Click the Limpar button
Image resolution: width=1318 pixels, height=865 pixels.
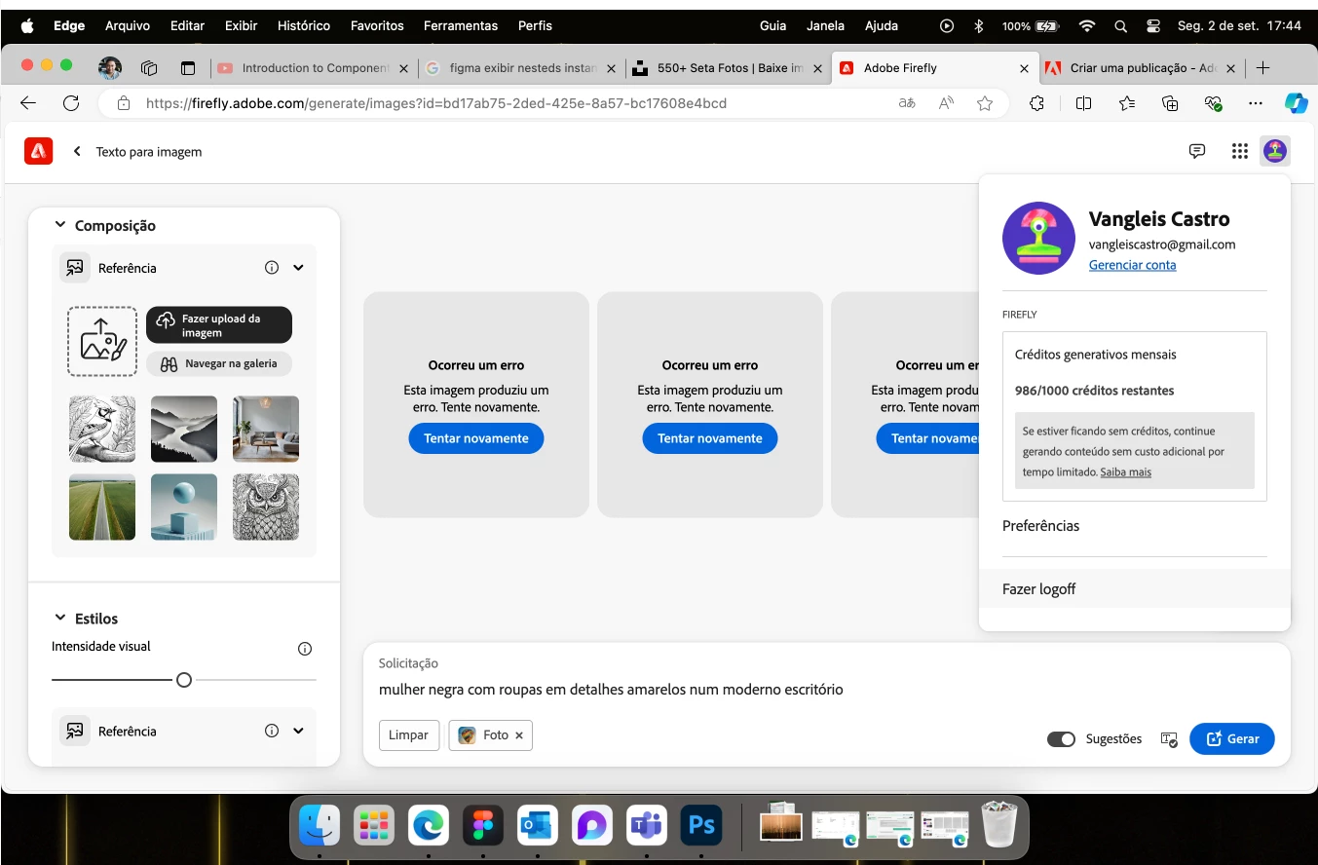coord(408,735)
